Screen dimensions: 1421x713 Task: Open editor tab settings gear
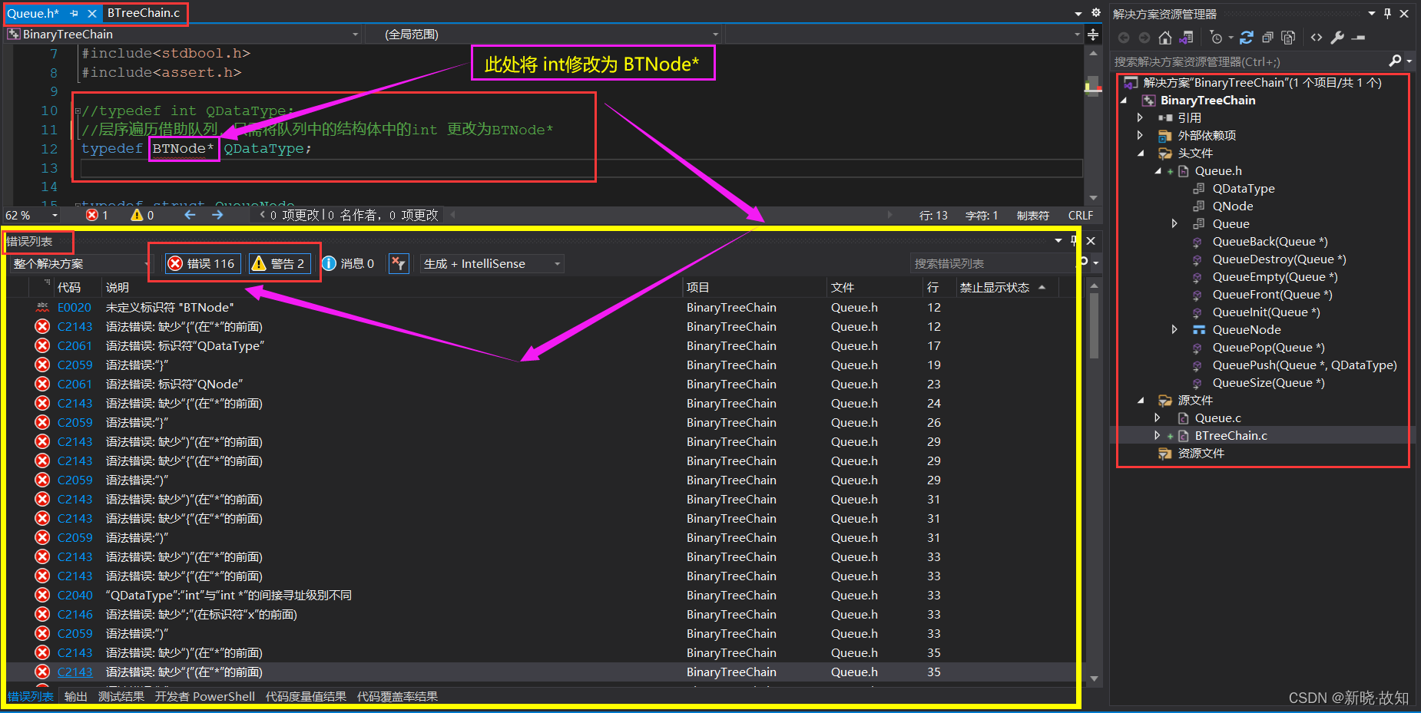1096,13
